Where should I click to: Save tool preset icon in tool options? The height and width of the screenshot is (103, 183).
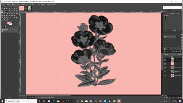point(166,31)
